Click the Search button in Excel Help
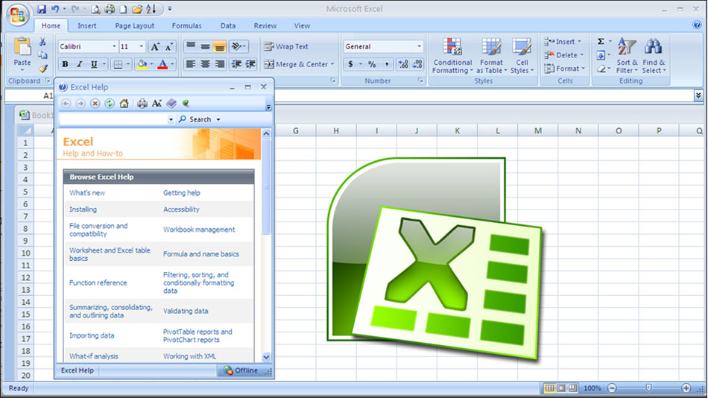The image size is (708, 398). click(195, 119)
